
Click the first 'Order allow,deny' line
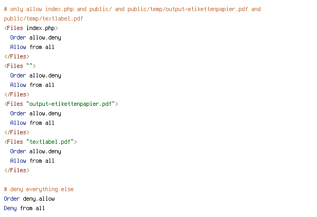click(35, 38)
